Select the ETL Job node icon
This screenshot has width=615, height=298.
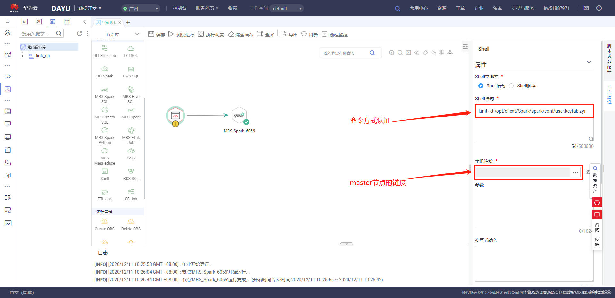tap(105, 192)
